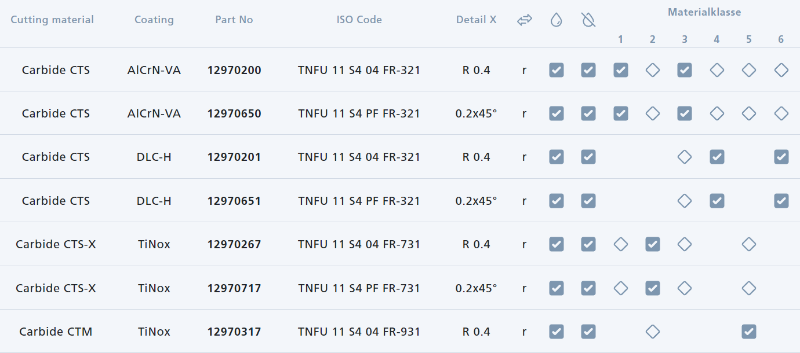Click the coolant droplet icon in header

[556, 20]
